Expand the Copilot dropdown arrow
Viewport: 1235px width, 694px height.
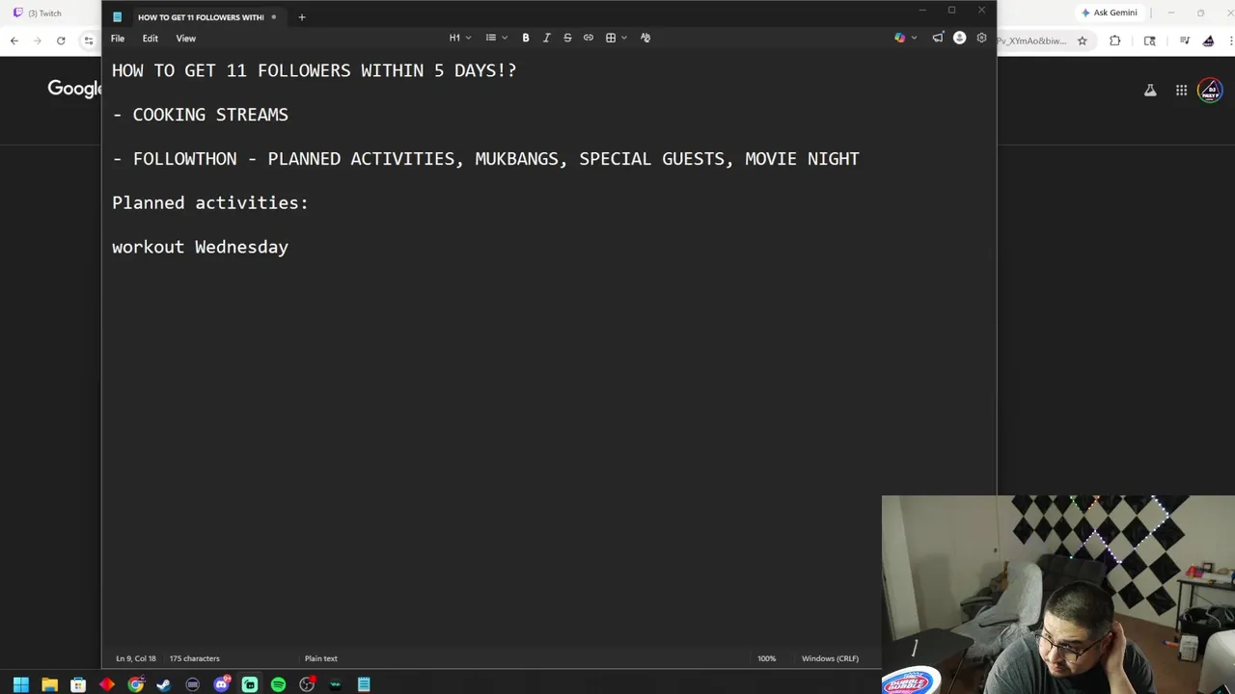(x=914, y=38)
